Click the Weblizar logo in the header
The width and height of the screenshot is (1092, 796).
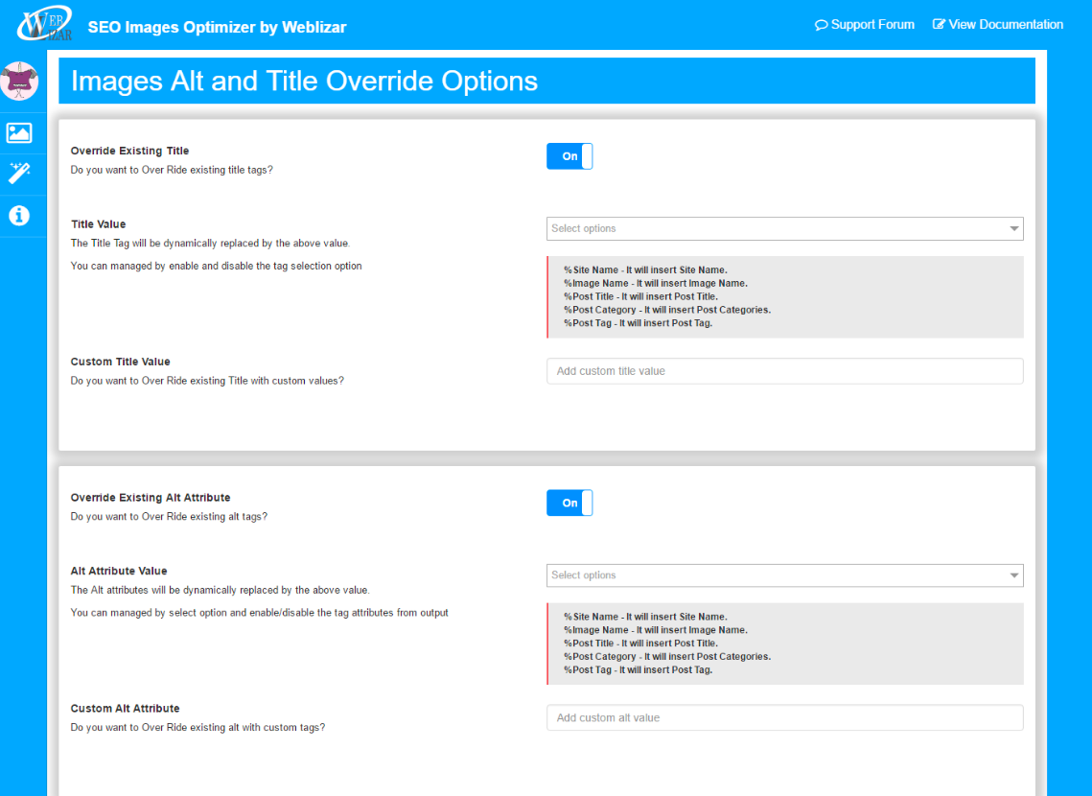click(x=44, y=25)
